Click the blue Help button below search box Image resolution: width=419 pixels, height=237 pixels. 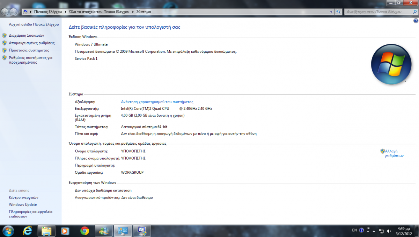click(x=416, y=21)
